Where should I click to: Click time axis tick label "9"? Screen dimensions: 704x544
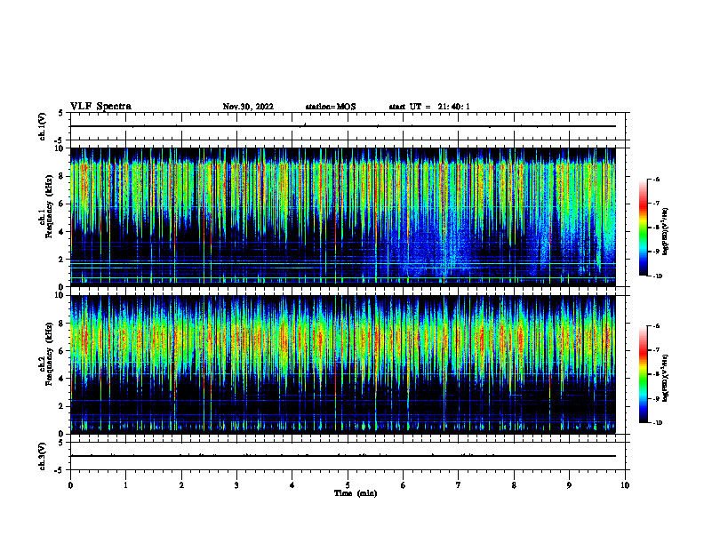tap(569, 485)
